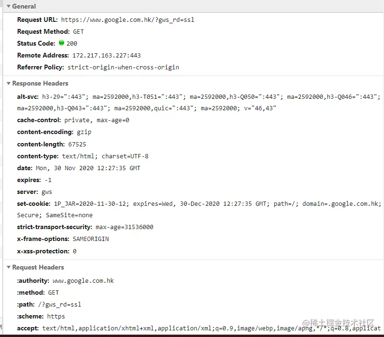Click the General section title
This screenshot has width=384, height=337.
pos(24,6)
